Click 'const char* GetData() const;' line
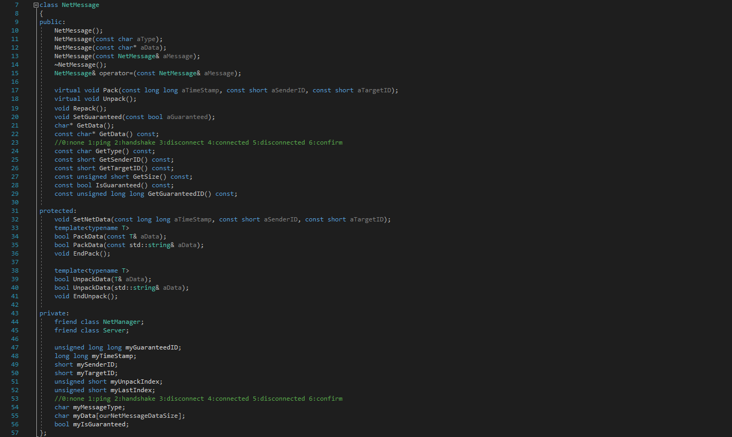Screen dimensions: 732x437 pyautogui.click(x=107, y=134)
